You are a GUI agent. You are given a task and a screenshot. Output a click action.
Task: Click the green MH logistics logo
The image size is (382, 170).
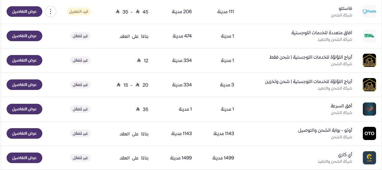[x=369, y=36]
